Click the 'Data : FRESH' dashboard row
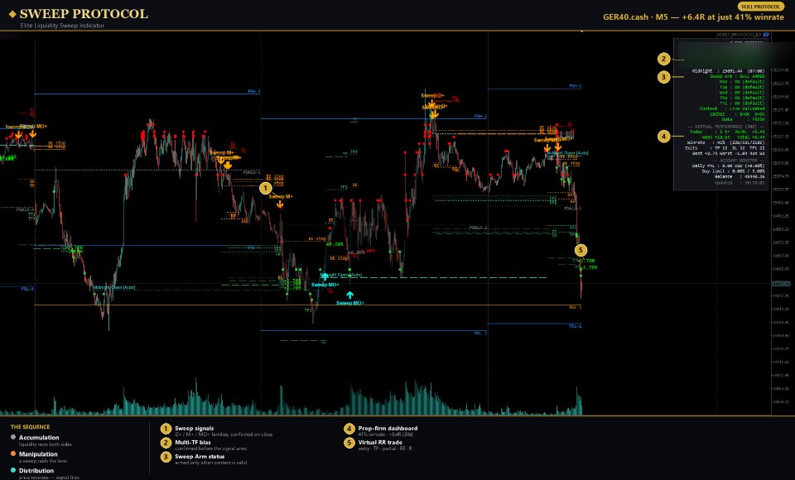 (744, 119)
